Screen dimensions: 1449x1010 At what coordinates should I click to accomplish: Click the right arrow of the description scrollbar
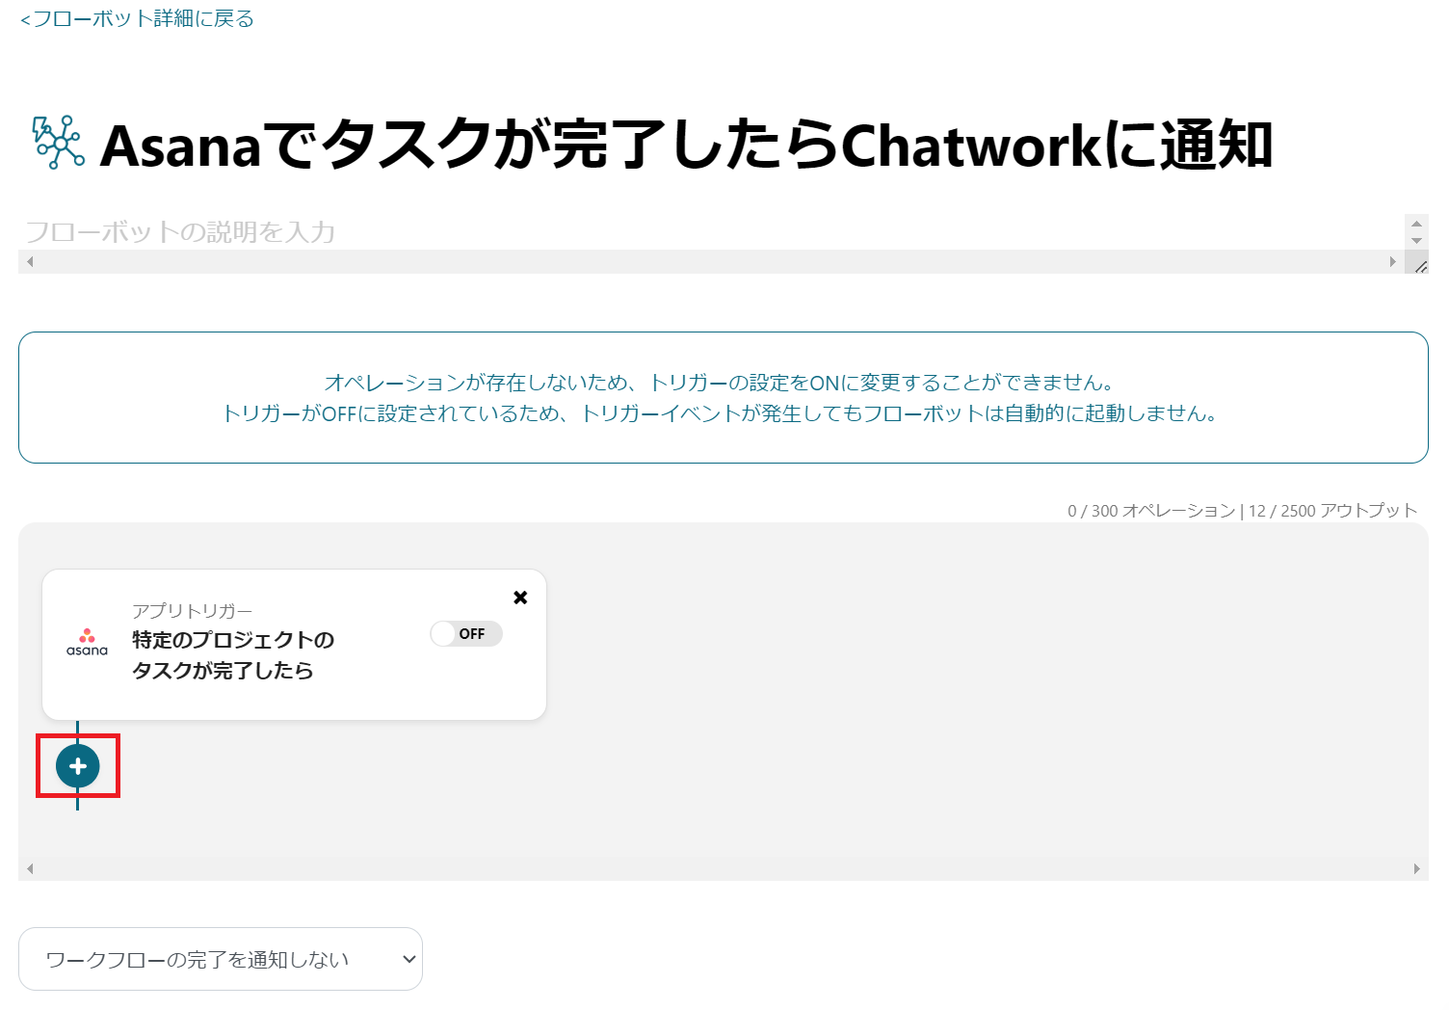pyautogui.click(x=1393, y=261)
